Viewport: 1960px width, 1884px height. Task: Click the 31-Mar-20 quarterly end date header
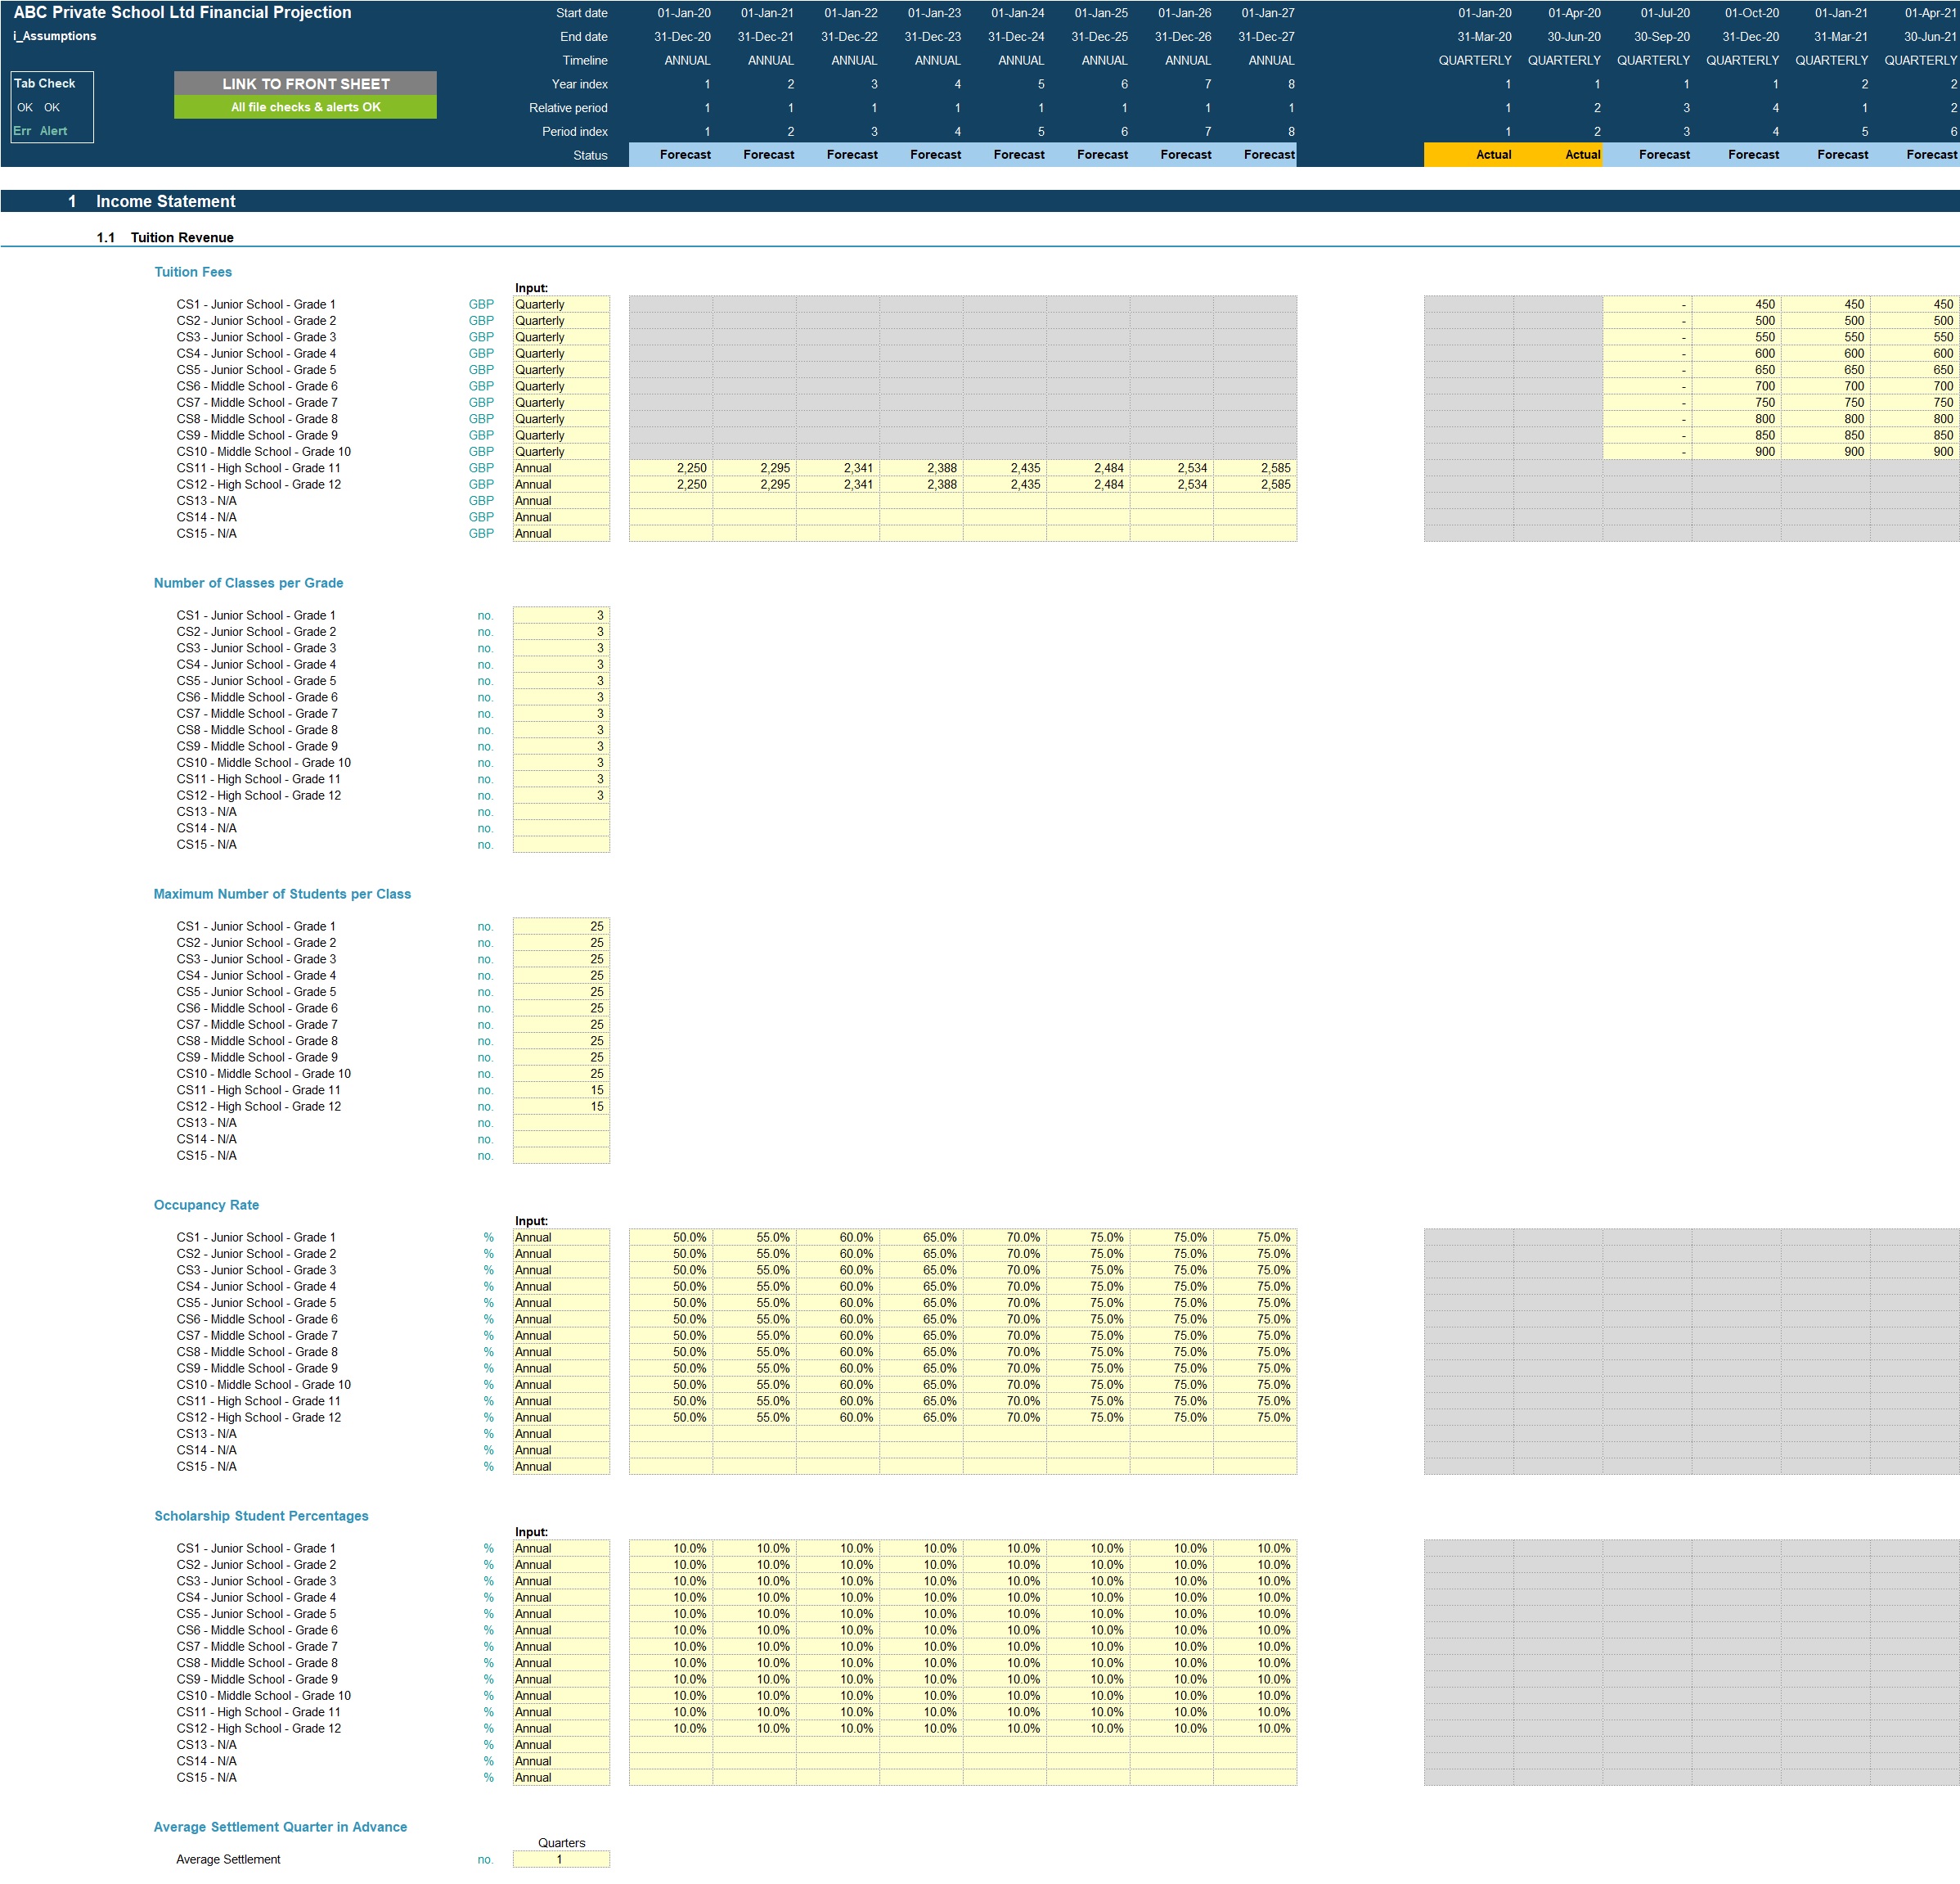1484,37
